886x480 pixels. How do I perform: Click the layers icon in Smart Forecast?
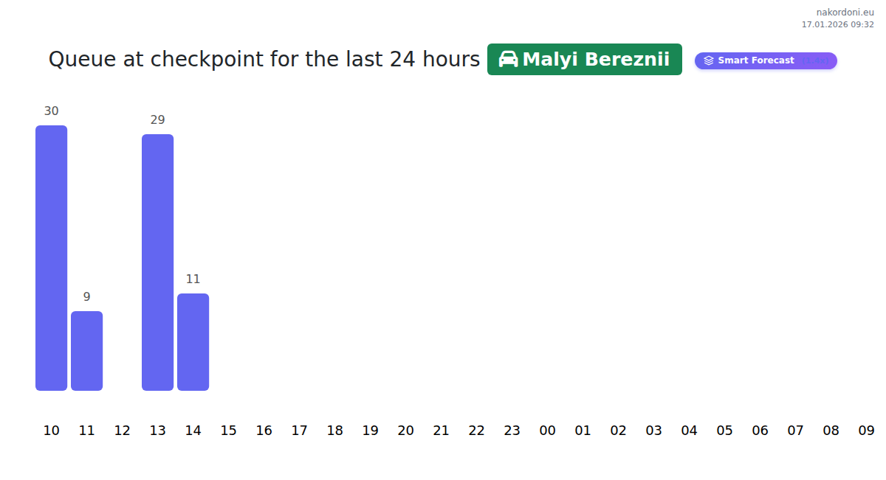point(709,60)
